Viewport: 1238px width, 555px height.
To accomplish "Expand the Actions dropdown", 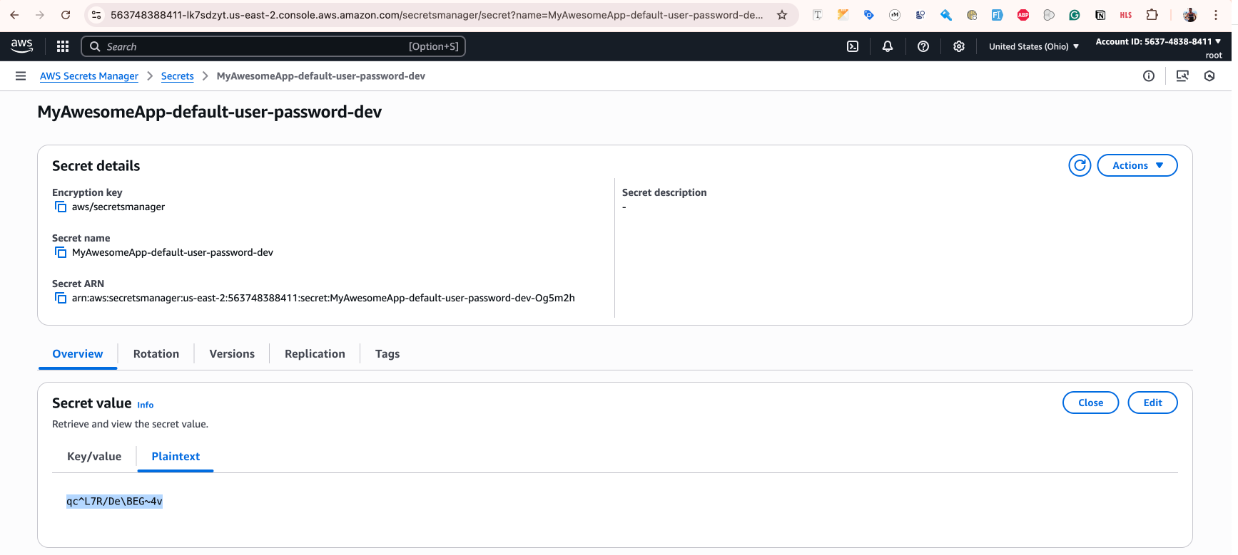I will (x=1137, y=165).
